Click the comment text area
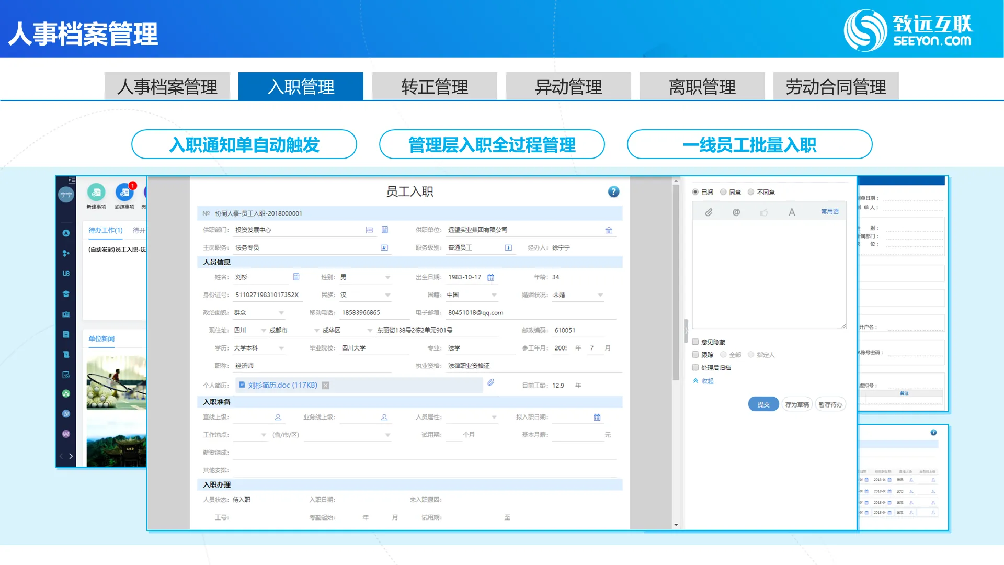Image resolution: width=1004 pixels, height=565 pixels. (769, 275)
